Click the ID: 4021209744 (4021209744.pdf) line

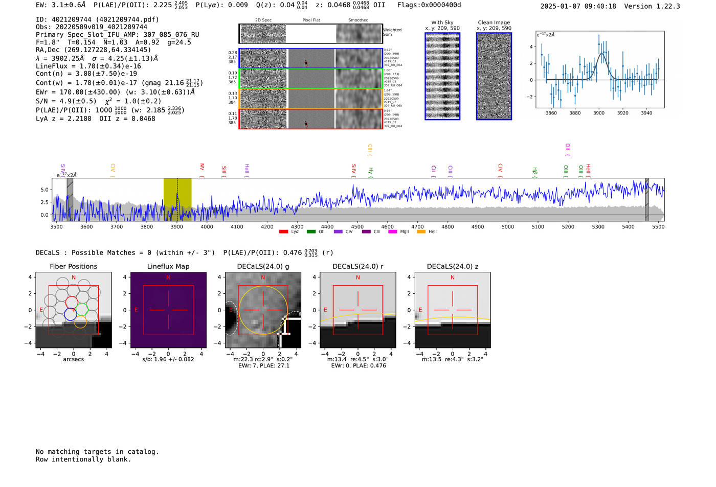97,19
